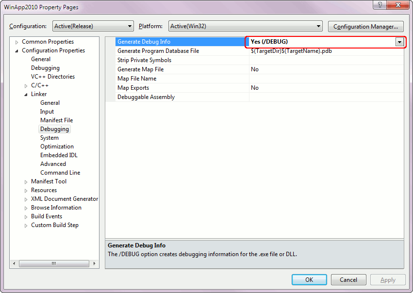Collapse the Configuration Properties node
The image size is (413, 293).
[x=16, y=50]
